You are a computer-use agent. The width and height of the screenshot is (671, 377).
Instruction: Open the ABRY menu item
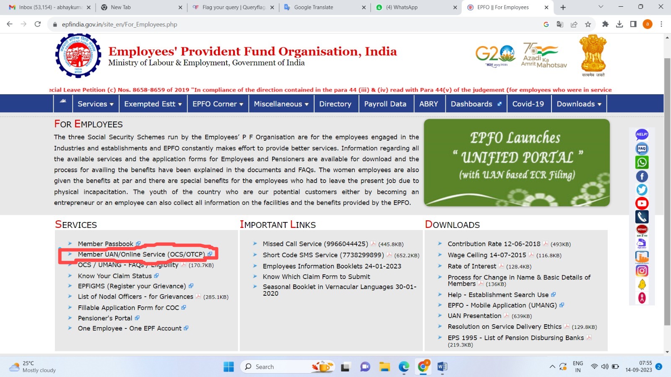[429, 104]
